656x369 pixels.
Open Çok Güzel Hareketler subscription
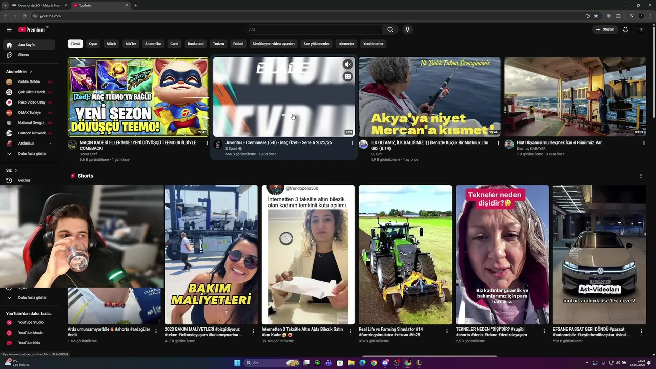[28, 92]
